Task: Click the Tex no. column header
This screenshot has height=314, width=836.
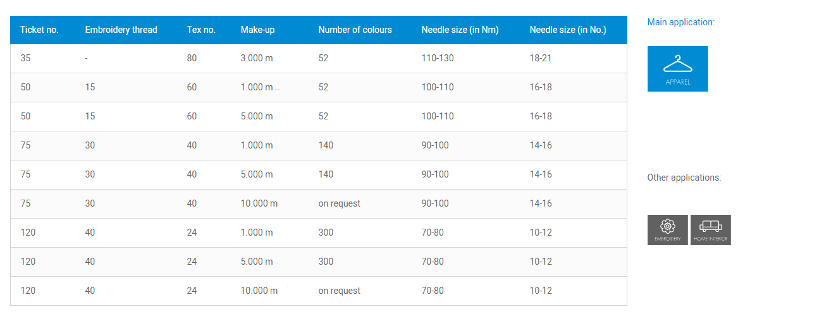Action: click(x=201, y=30)
